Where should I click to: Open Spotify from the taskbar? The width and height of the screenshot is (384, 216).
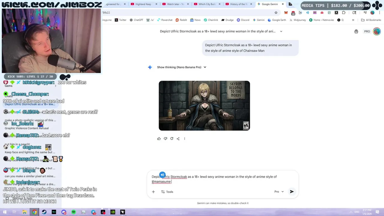[x=73, y=212]
